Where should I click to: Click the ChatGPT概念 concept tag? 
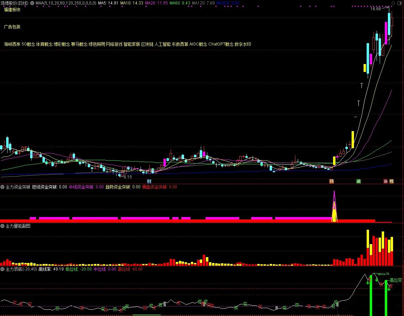point(221,44)
